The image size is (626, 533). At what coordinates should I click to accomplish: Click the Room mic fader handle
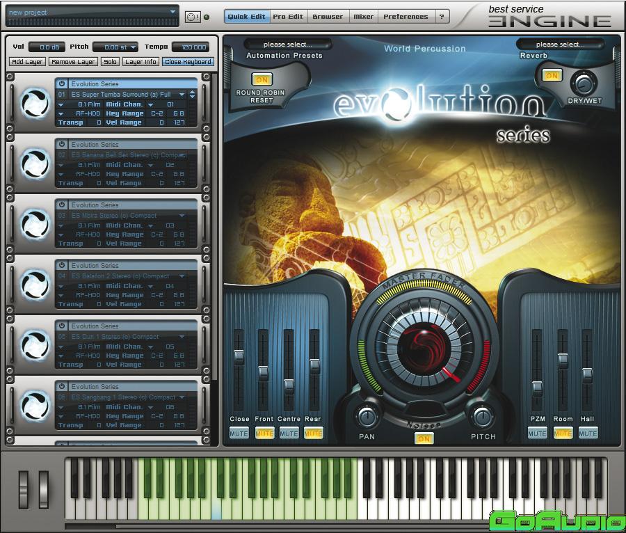pos(563,360)
